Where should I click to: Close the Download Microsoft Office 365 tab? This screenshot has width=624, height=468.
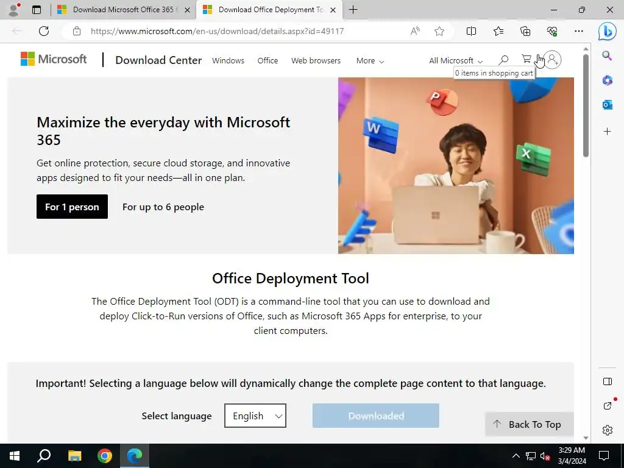187,10
